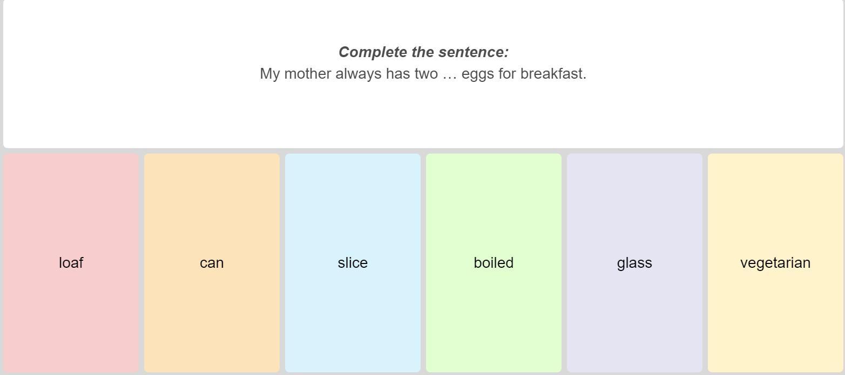Click the lavender colored answer tile
Screen dimensions: 845x375
[634, 263]
